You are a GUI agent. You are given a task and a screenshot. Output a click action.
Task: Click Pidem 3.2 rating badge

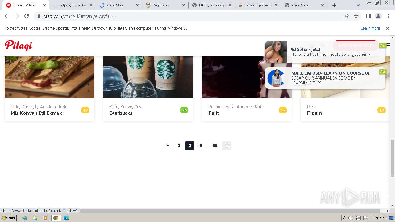pos(381,110)
